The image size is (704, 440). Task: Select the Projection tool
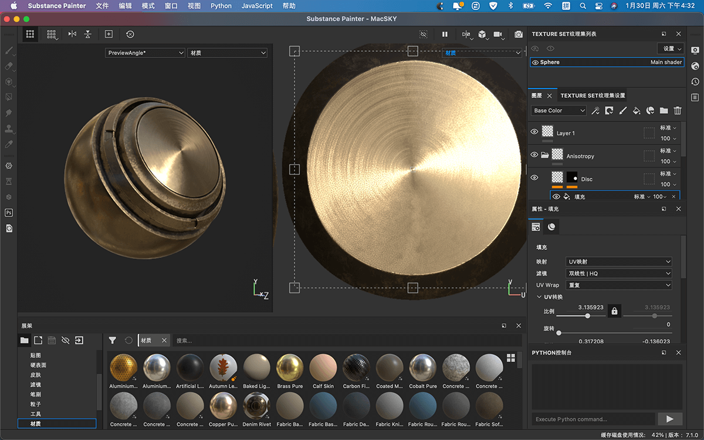click(x=9, y=82)
